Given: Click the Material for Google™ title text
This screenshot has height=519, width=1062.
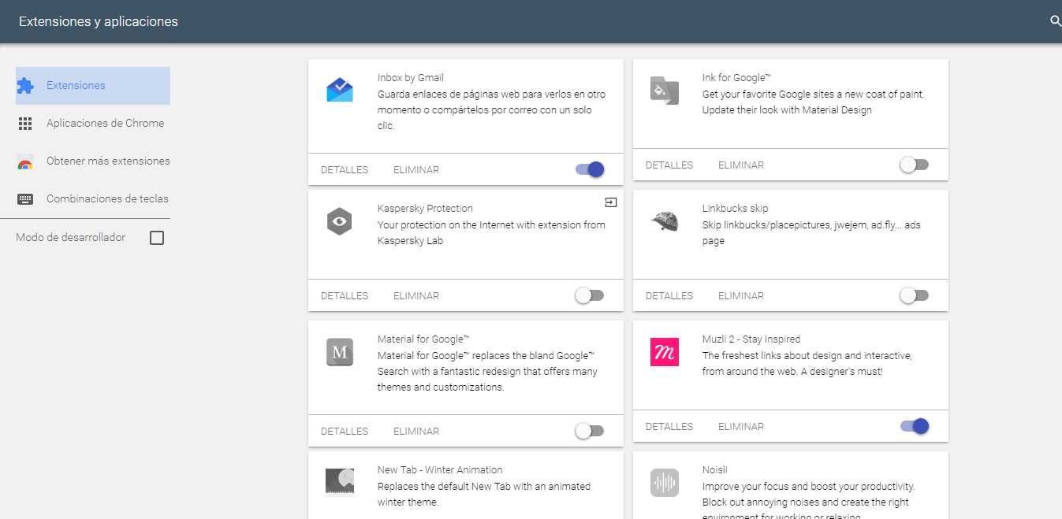Looking at the screenshot, I should 423,339.
